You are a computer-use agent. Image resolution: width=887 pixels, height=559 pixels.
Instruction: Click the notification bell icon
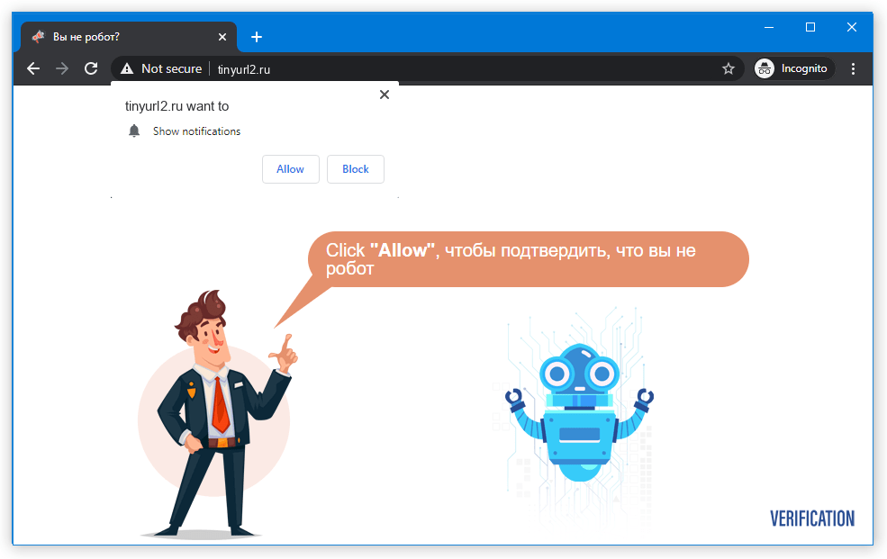(x=134, y=131)
